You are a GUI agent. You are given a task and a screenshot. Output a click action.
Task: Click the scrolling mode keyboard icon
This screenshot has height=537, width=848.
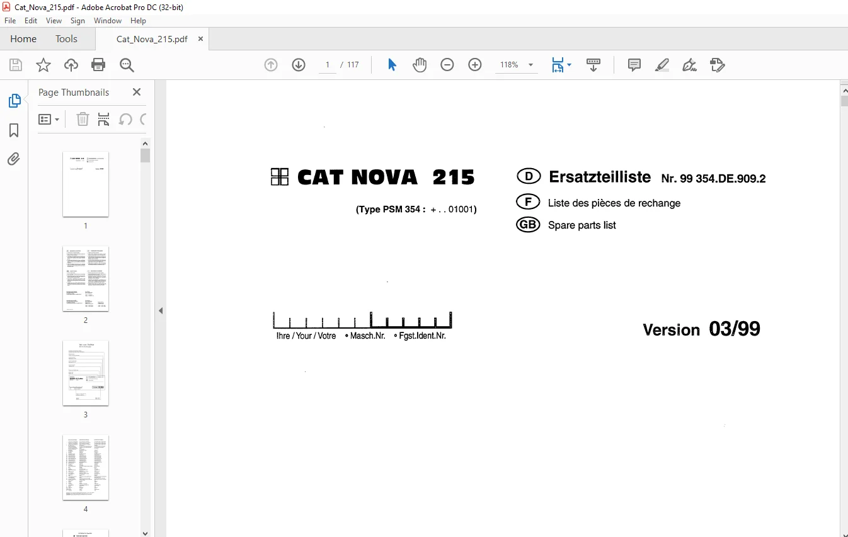[x=593, y=65]
